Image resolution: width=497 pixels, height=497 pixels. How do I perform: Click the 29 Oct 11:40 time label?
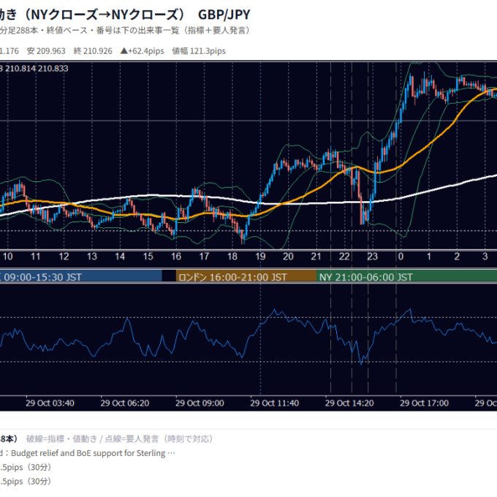click(x=275, y=403)
